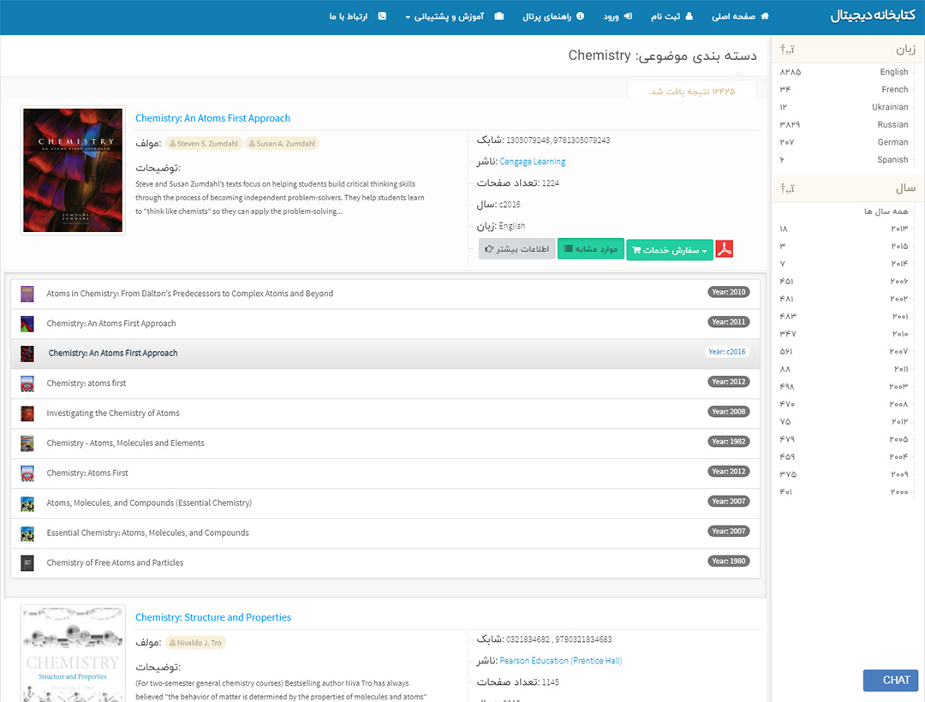Click the cover icon for Atoms in Chemistry: From Dalton's Predecessors
Image resolution: width=925 pixels, height=702 pixels.
tap(27, 294)
